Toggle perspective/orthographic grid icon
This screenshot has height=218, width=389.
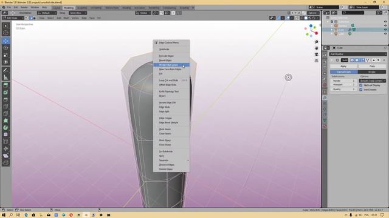pos(316,61)
